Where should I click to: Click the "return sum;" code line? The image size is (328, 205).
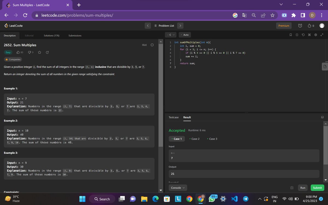[x=187, y=63]
